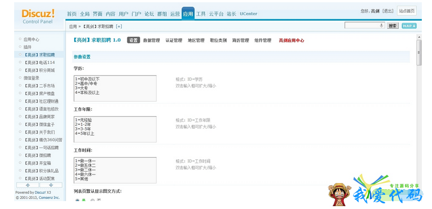Switch to the 设置 tab
432x209 pixels.
coord(134,41)
